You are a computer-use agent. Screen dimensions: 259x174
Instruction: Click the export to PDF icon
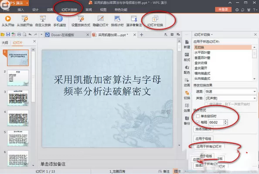[x=14, y=35]
